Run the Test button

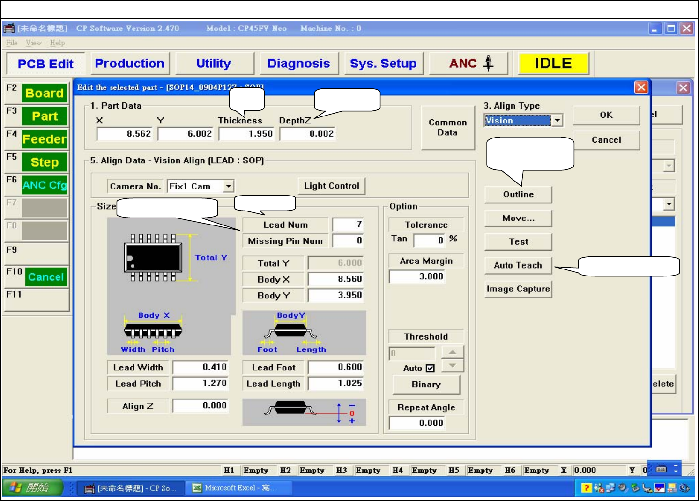click(518, 241)
